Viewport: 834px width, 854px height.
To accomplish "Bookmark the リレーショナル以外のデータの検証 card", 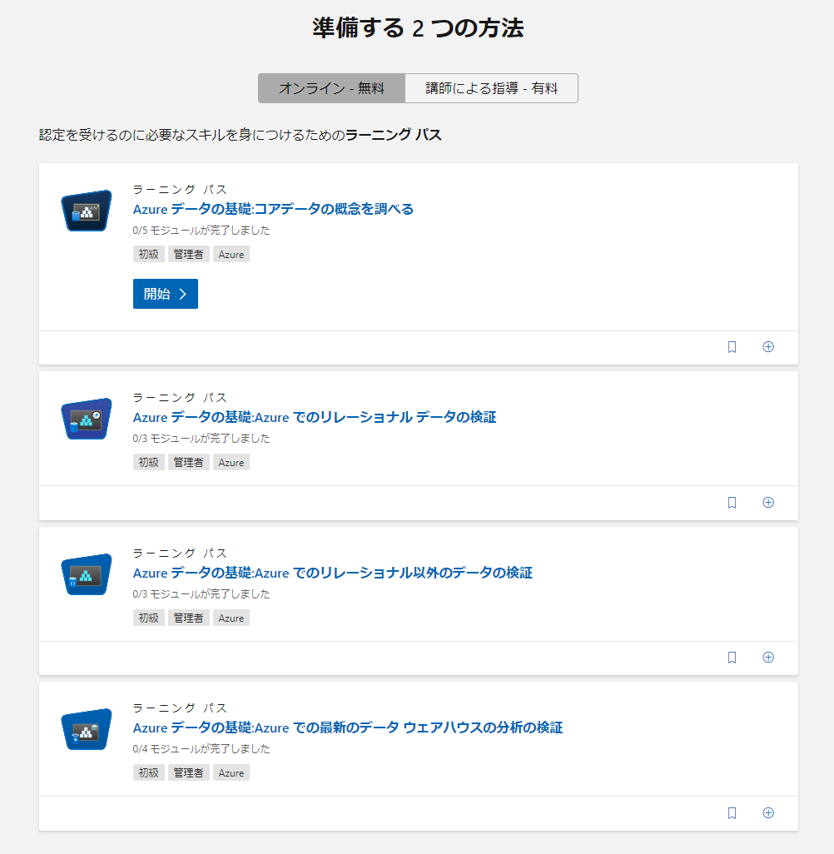I will pyautogui.click(x=732, y=658).
